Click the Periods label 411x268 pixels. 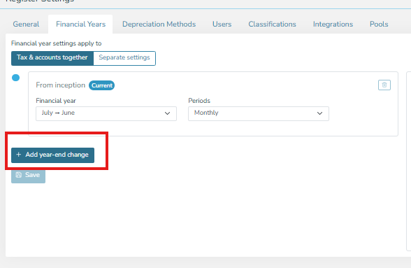coord(199,101)
